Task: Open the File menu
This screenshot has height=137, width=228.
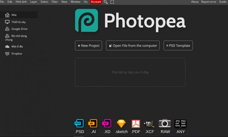Action: (x=2, y=2)
